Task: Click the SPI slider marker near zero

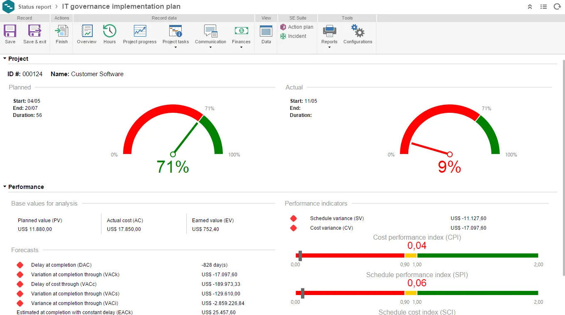Action: [x=303, y=293]
